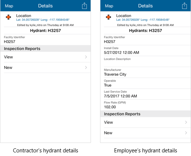The width and height of the screenshot is (191, 156).
Task: Tap the Inspection Reports header in Employee's screen
Action: click(x=146, y=114)
